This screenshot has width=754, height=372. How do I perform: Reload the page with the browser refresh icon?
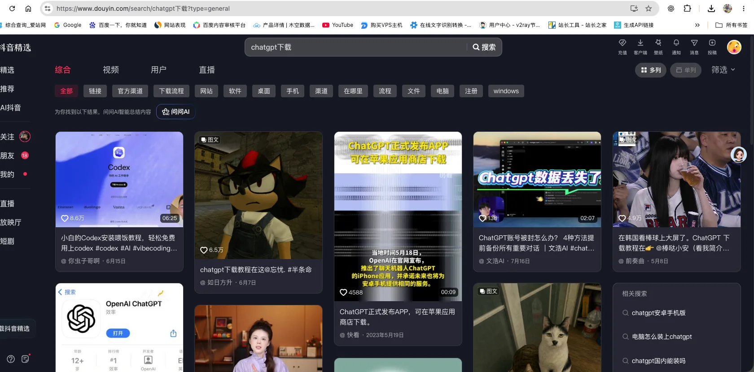click(x=12, y=9)
